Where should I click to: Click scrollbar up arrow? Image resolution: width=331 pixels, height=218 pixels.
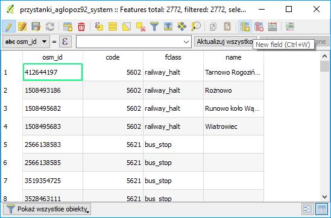(324, 56)
